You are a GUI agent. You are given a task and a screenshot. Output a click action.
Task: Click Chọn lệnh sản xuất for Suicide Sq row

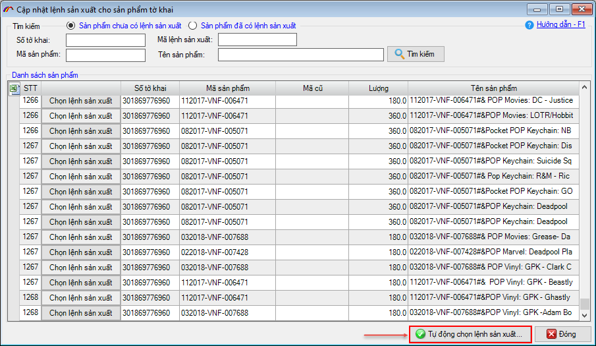pyautogui.click(x=81, y=161)
